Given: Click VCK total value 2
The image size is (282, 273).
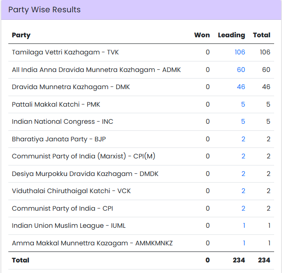Looking at the screenshot, I should click(268, 191).
